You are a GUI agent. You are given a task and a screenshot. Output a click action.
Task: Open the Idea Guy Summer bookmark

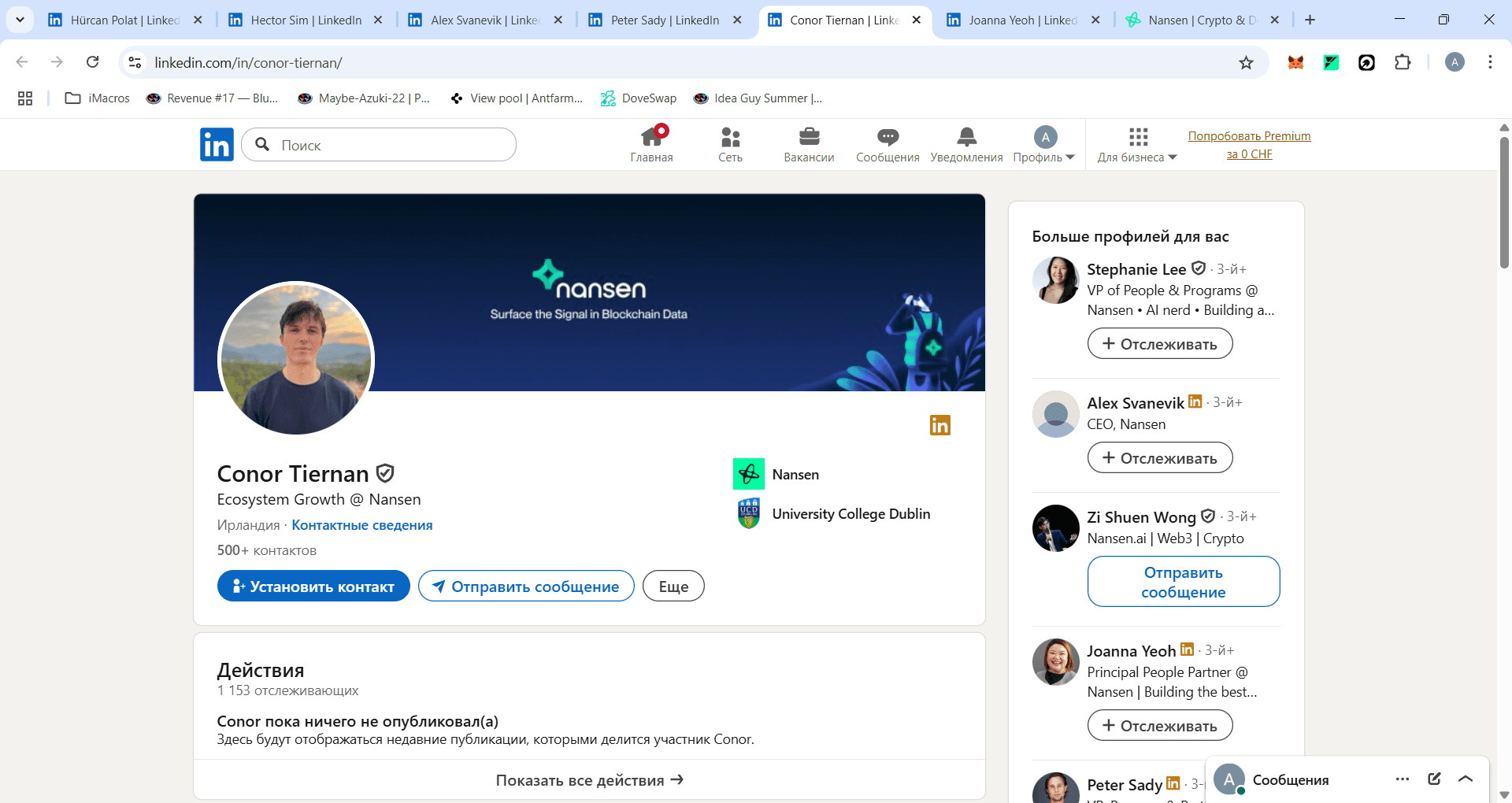pyautogui.click(x=758, y=98)
